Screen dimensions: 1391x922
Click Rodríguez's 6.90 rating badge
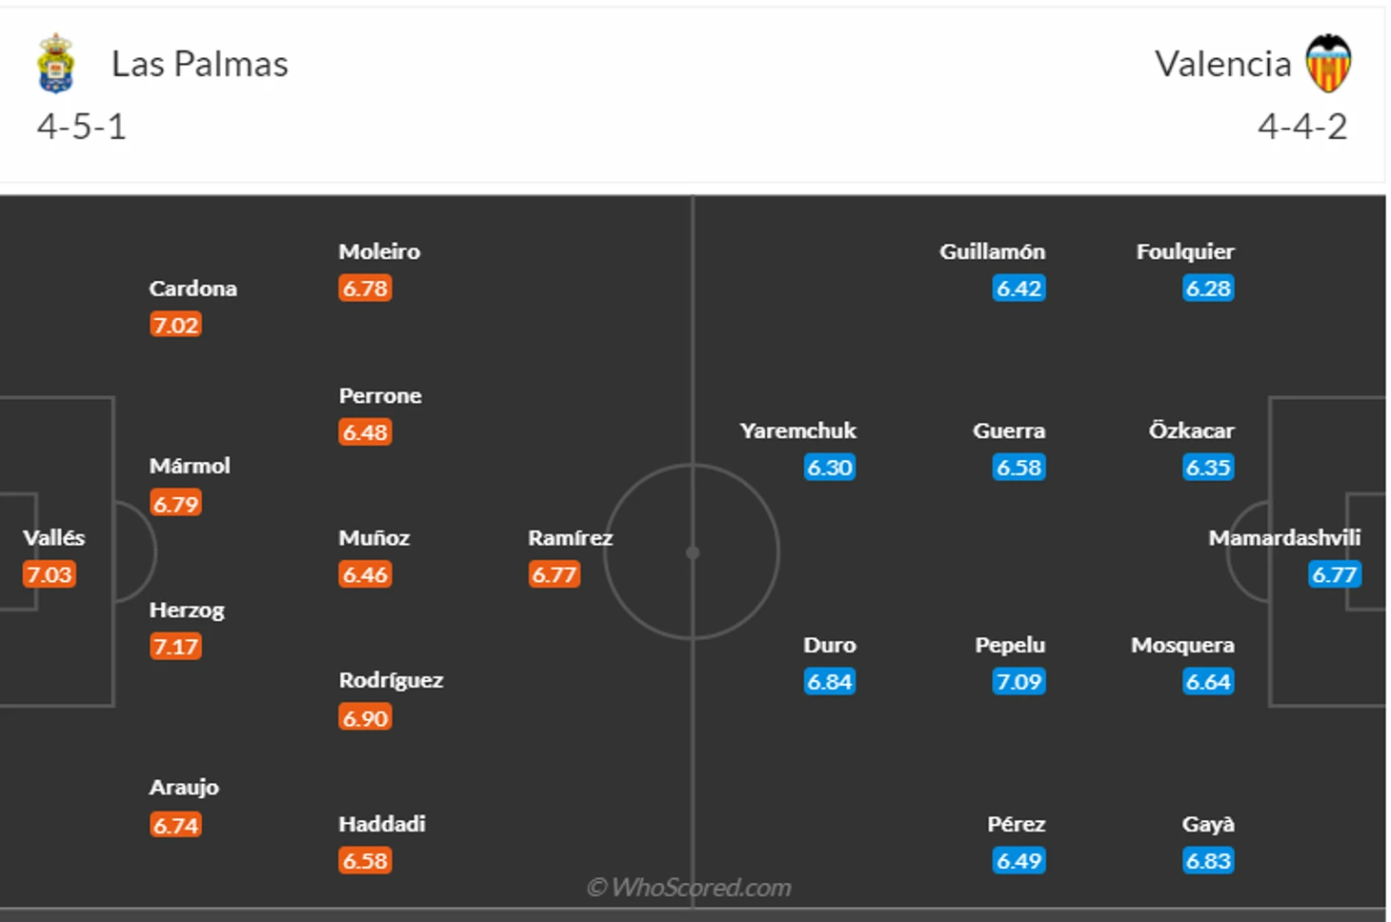point(365,717)
